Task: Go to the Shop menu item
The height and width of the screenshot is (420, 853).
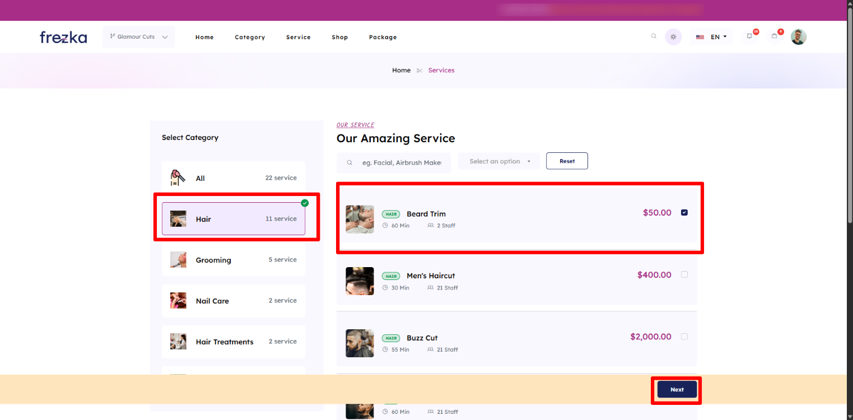Action: pyautogui.click(x=339, y=38)
